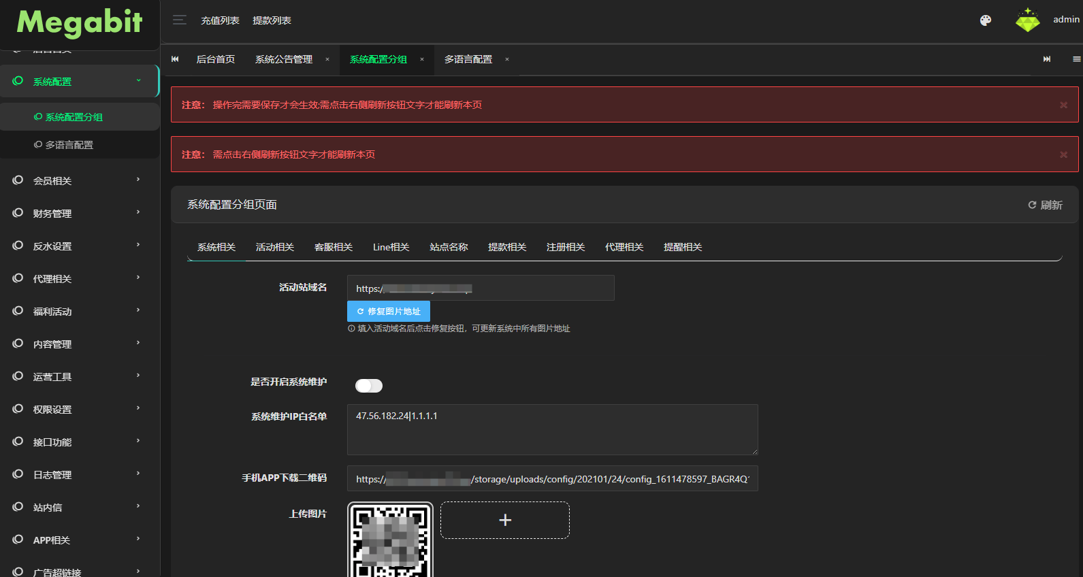Click the green diamond avatar icon
Screen dimensions: 1083x577
pos(1027,20)
